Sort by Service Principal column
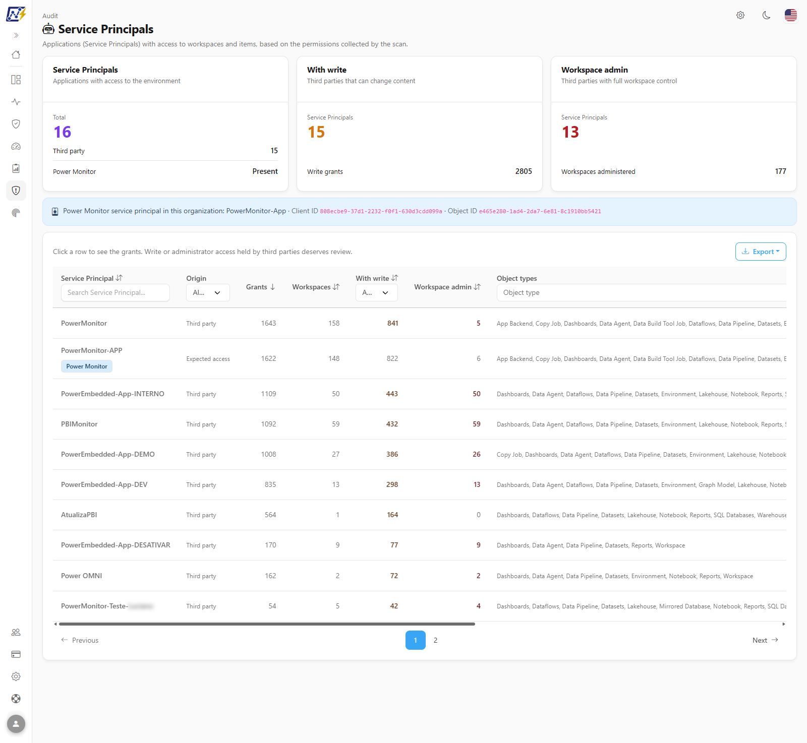This screenshot has height=743, width=807. 92,278
